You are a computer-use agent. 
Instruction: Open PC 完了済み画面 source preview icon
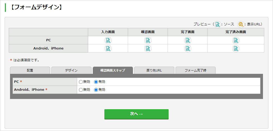tap(236, 40)
